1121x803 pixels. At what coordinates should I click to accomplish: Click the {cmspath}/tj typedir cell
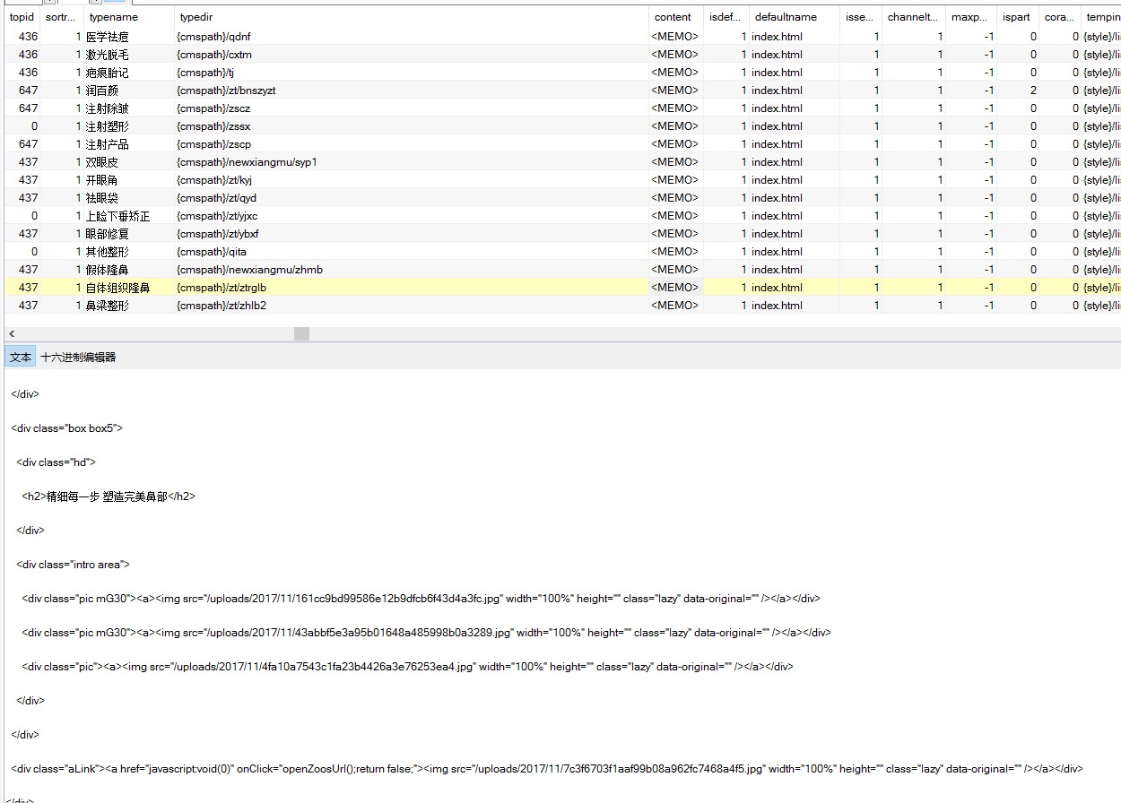tap(411, 73)
